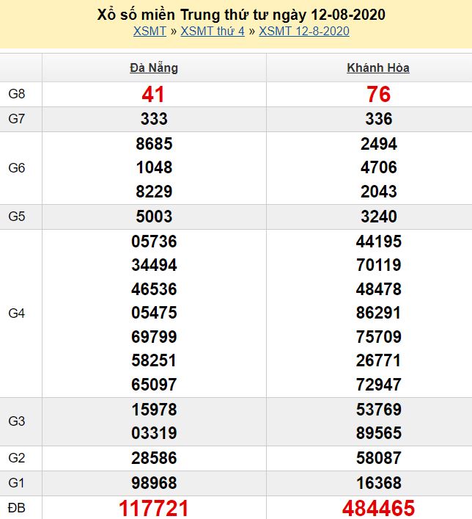This screenshot has height=519, width=472.
Task: Select Khánh Hòa G3 number 89565
Action: pos(378,433)
